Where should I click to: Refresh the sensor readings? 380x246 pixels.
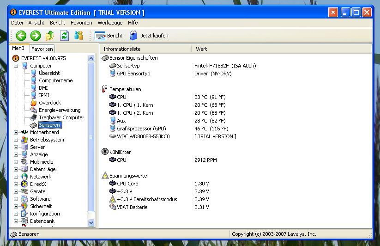pos(65,36)
